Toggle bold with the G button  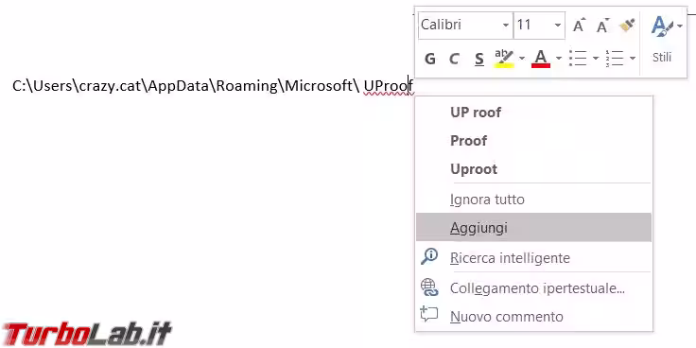[x=429, y=59]
